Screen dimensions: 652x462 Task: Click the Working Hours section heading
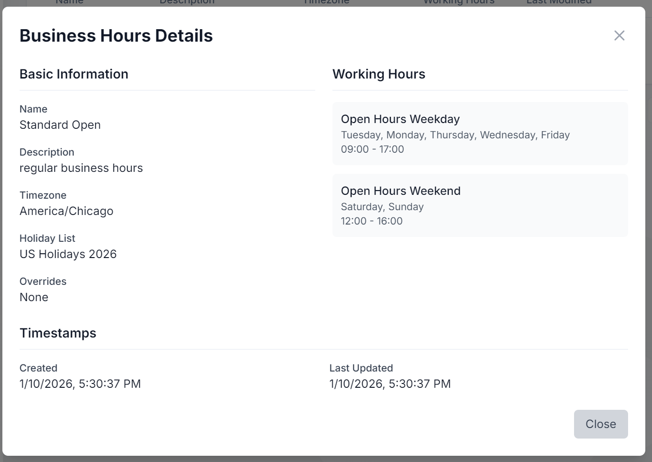[x=379, y=74]
